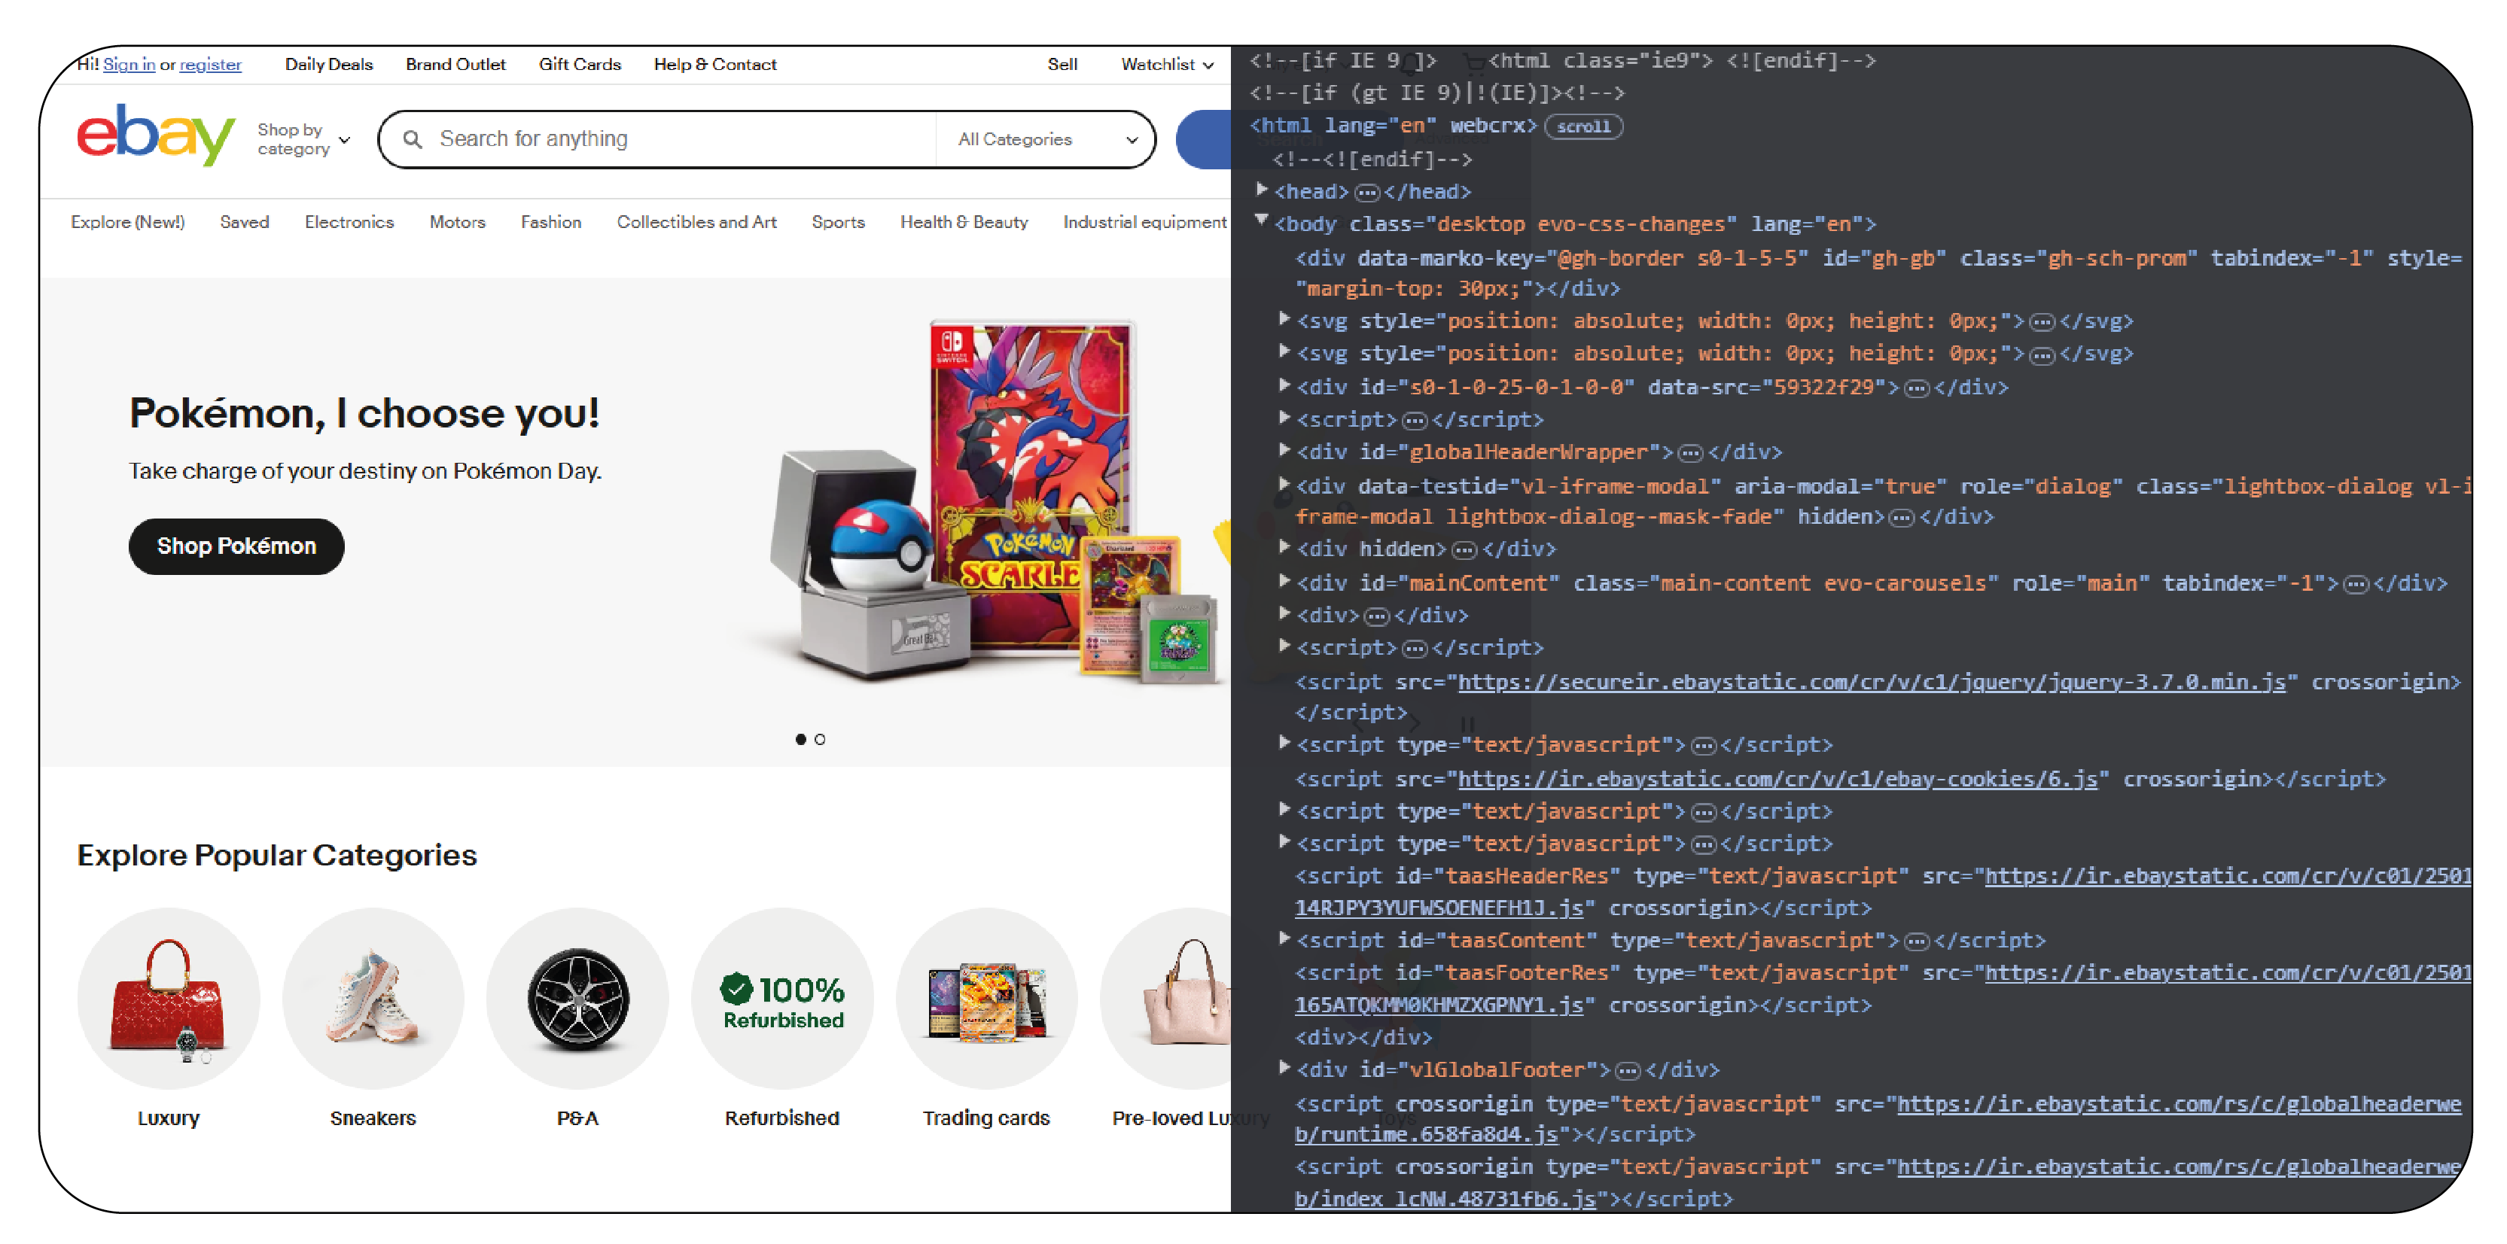Open Daily Deals
The height and width of the screenshot is (1244, 2507).
[329, 64]
